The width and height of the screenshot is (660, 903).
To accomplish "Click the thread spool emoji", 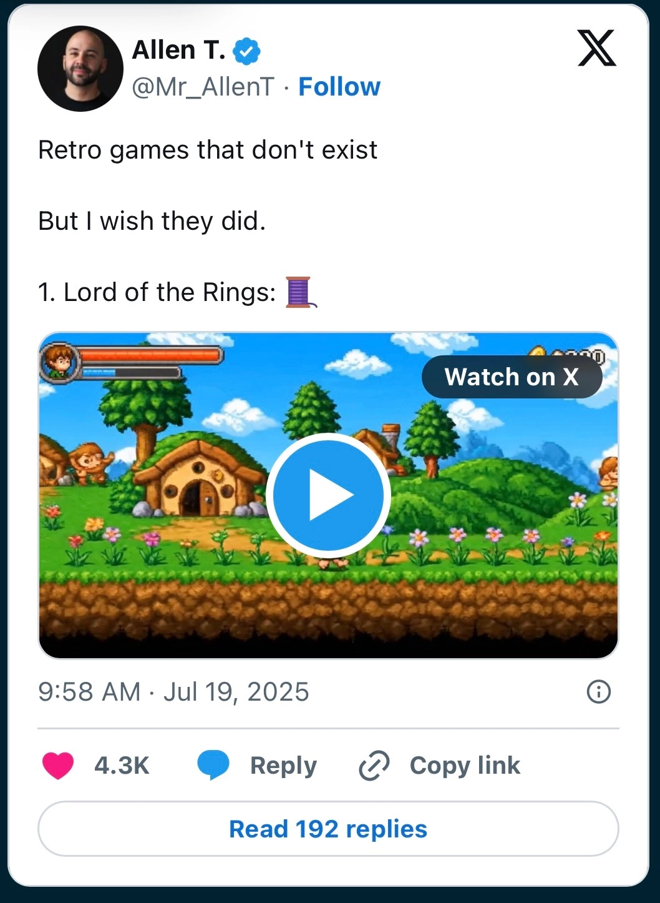I will tap(301, 292).
